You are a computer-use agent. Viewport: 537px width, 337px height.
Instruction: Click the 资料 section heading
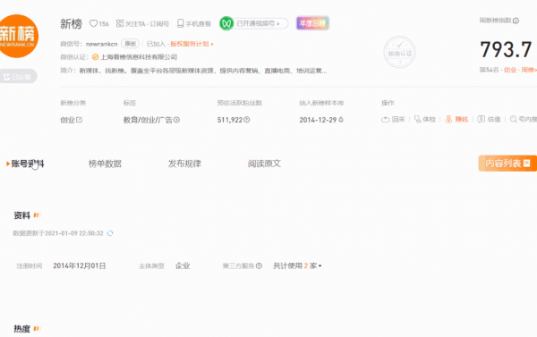21,215
